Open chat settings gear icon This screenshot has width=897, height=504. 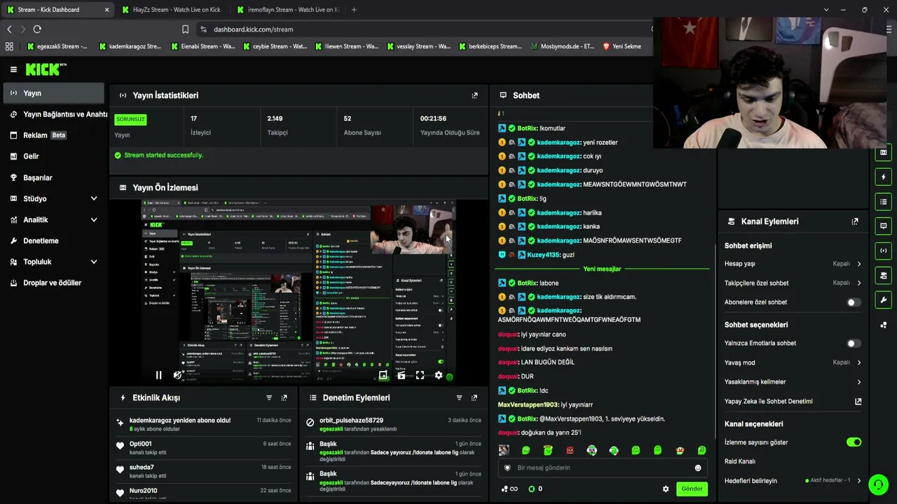click(x=666, y=489)
